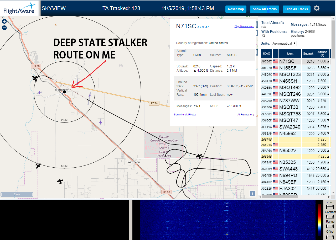Viewport: 336px width, 240px height.
Task: Click the US flag in the EJA302 row
Action: tap(276, 188)
